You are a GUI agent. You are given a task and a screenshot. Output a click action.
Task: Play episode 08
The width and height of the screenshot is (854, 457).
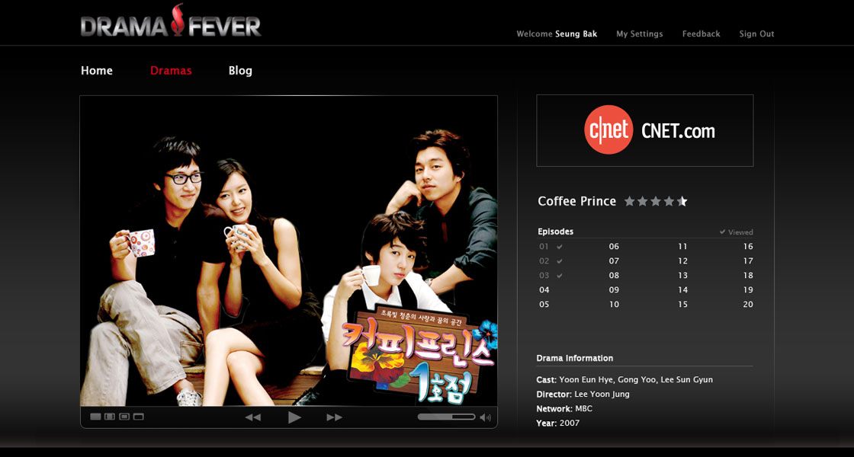(x=614, y=276)
